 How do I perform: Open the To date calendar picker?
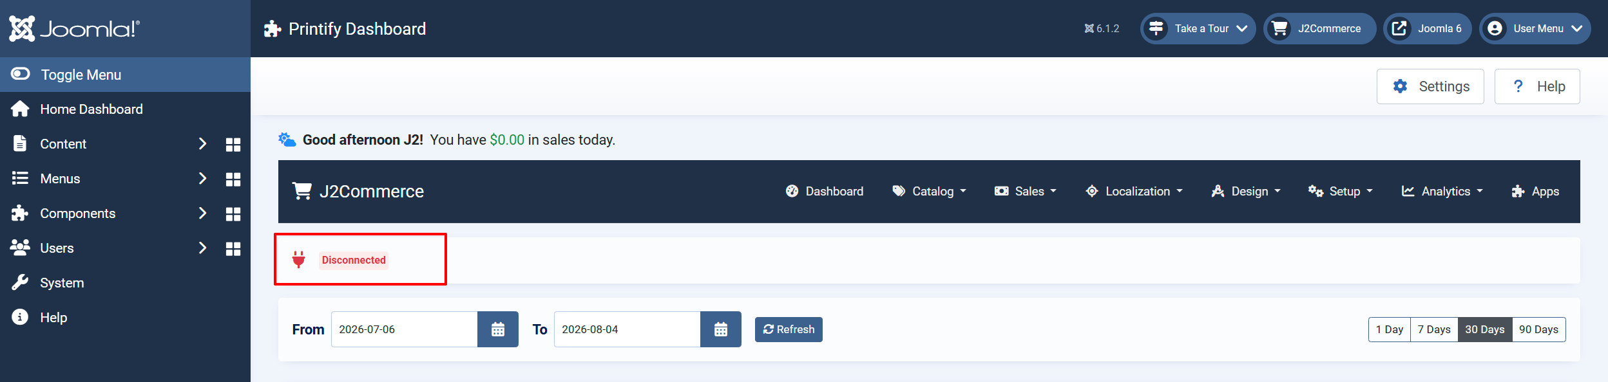click(721, 329)
